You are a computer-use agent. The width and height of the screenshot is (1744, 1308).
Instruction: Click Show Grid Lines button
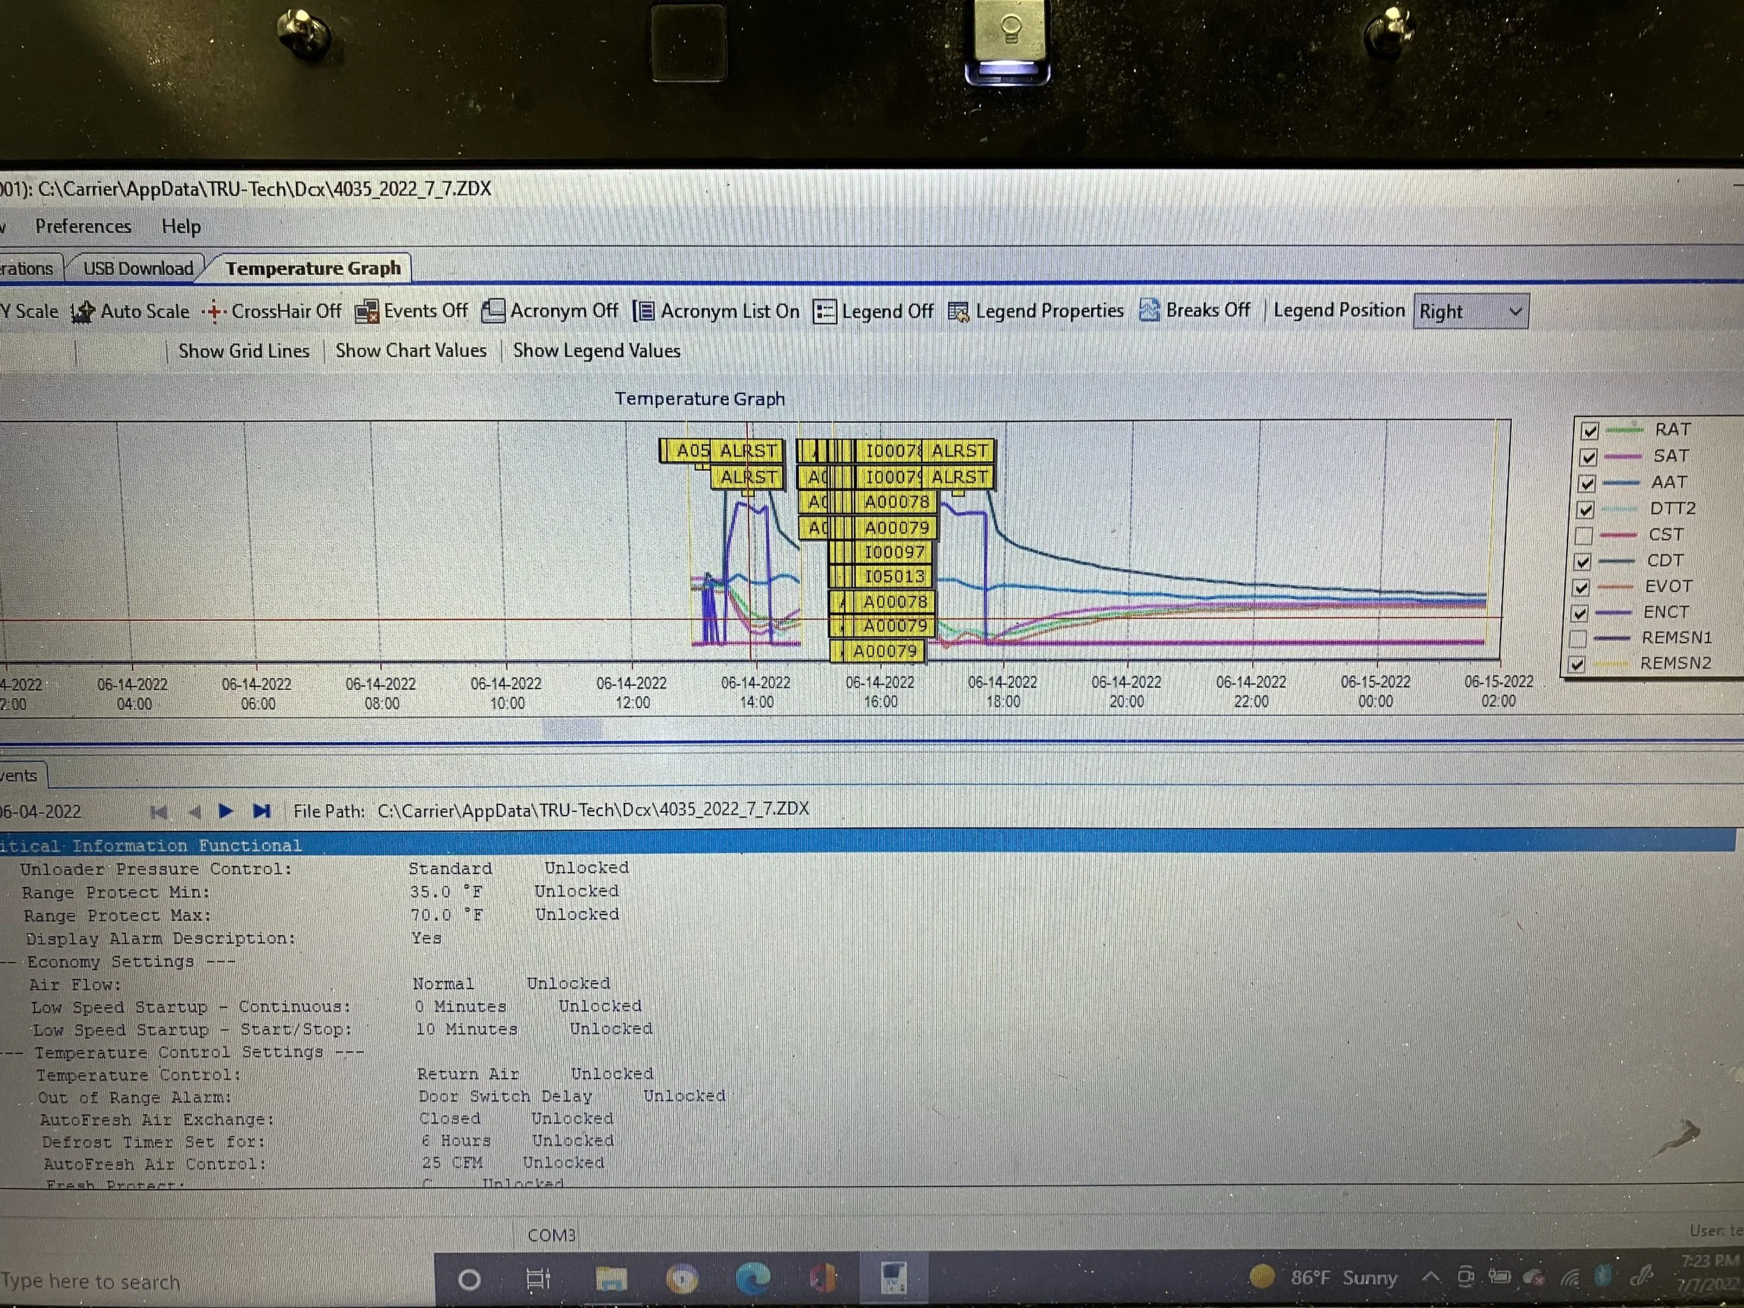tap(243, 352)
